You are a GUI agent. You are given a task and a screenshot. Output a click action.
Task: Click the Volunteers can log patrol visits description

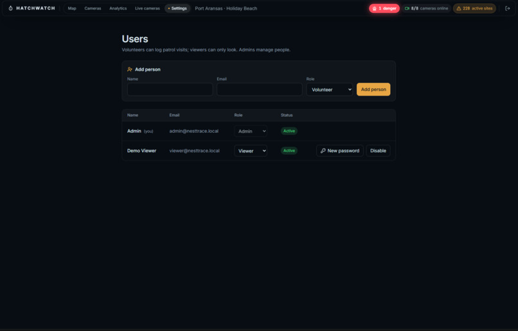coord(206,50)
